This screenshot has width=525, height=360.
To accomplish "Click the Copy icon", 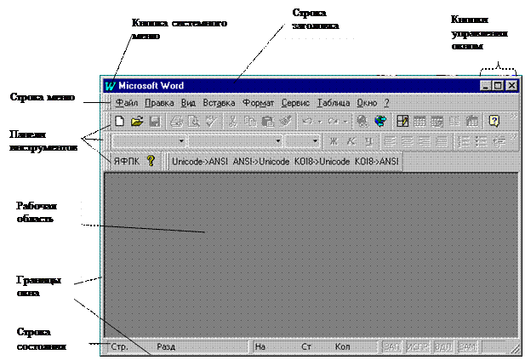I will click(250, 121).
